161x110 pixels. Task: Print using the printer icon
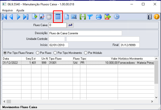pos(99,17)
